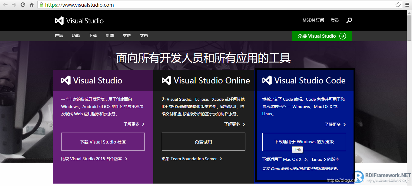Screen dimensions: 412x186
Task: Click the Visual Studio logo in the header
Action: (79, 20)
